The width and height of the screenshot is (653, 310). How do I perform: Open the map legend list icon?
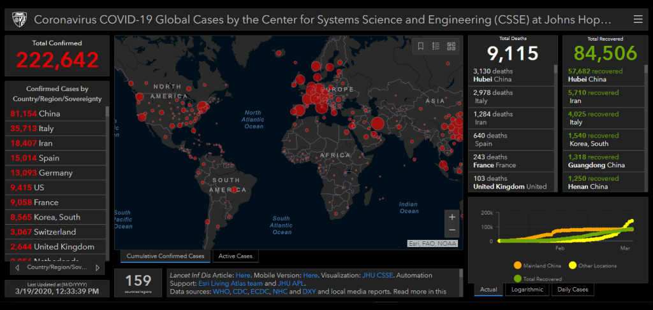pos(436,46)
